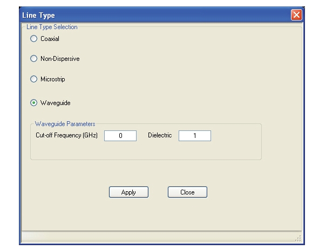The image size is (319, 250).
Task: Click the Close button beside Apply
Action: (187, 192)
